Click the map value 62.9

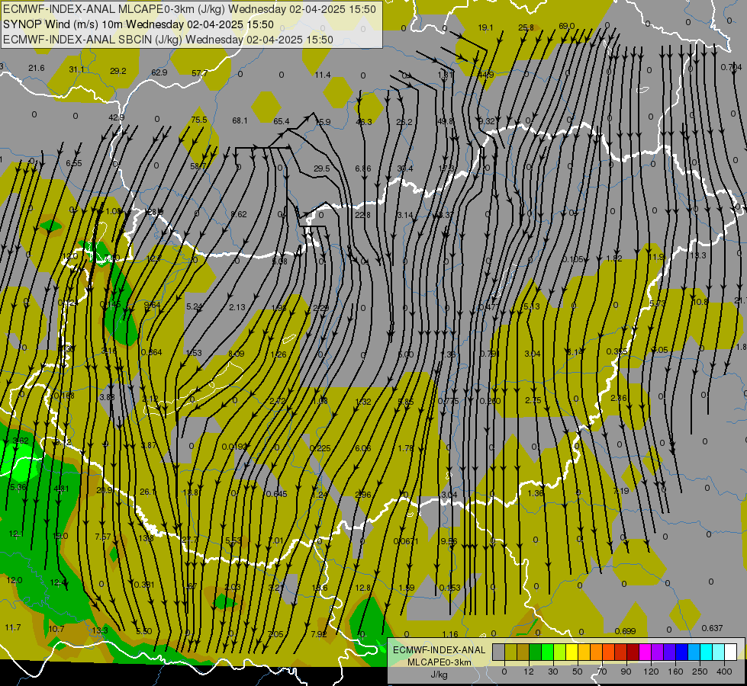[x=159, y=72]
